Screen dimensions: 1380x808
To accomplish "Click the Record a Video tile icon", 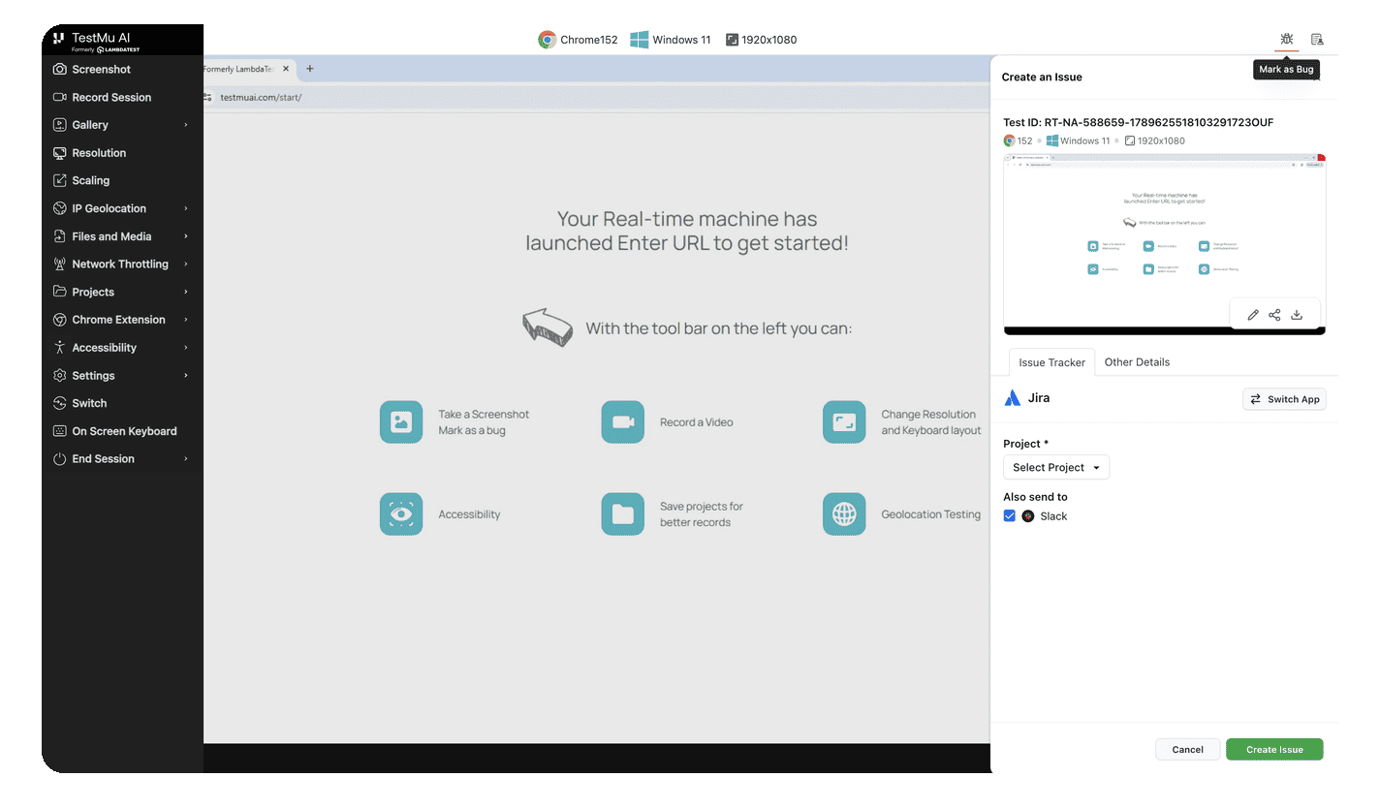I will tap(623, 422).
